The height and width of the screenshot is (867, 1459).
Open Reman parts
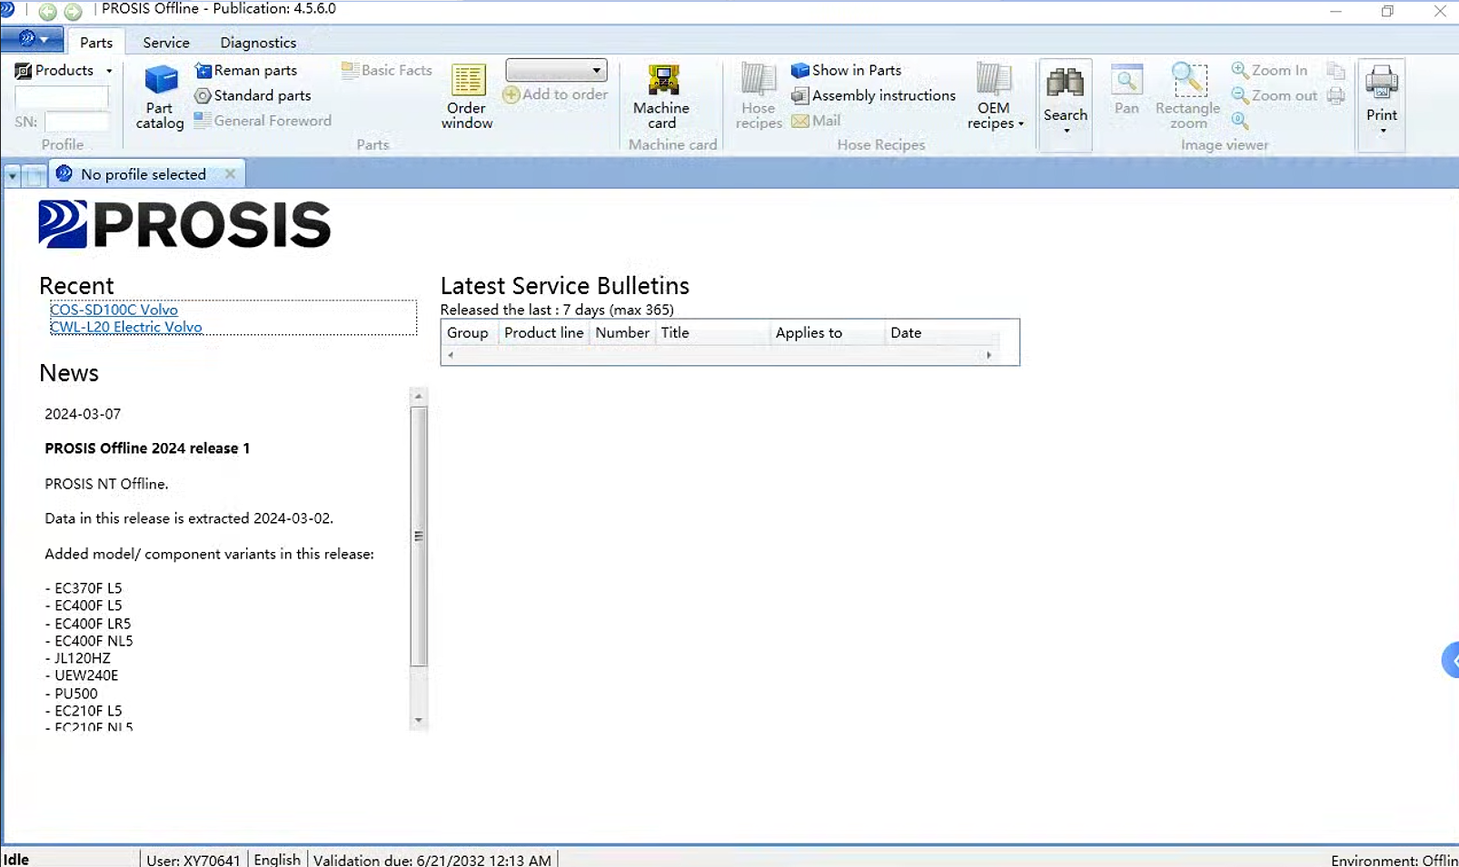click(246, 70)
